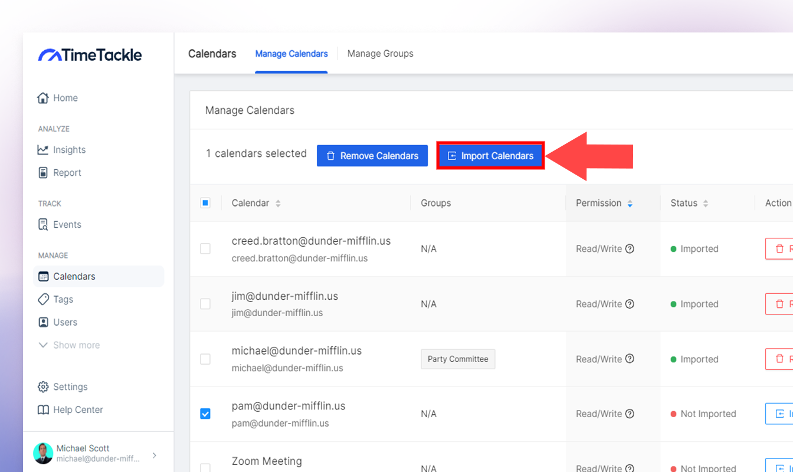
Task: Open Insights in the sidebar
Action: [61, 150]
